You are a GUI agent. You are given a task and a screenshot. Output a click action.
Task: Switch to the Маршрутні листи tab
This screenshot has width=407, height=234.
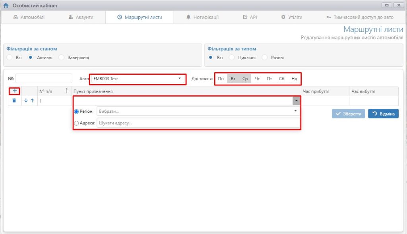pyautogui.click(x=140, y=17)
